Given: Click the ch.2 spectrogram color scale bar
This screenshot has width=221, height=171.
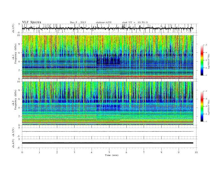Looking at the screenshot, I should [x=202, y=106].
